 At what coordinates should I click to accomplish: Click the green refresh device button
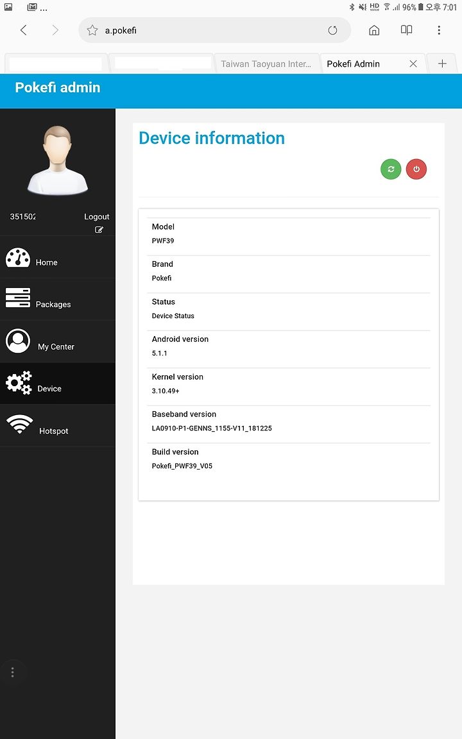coord(391,169)
